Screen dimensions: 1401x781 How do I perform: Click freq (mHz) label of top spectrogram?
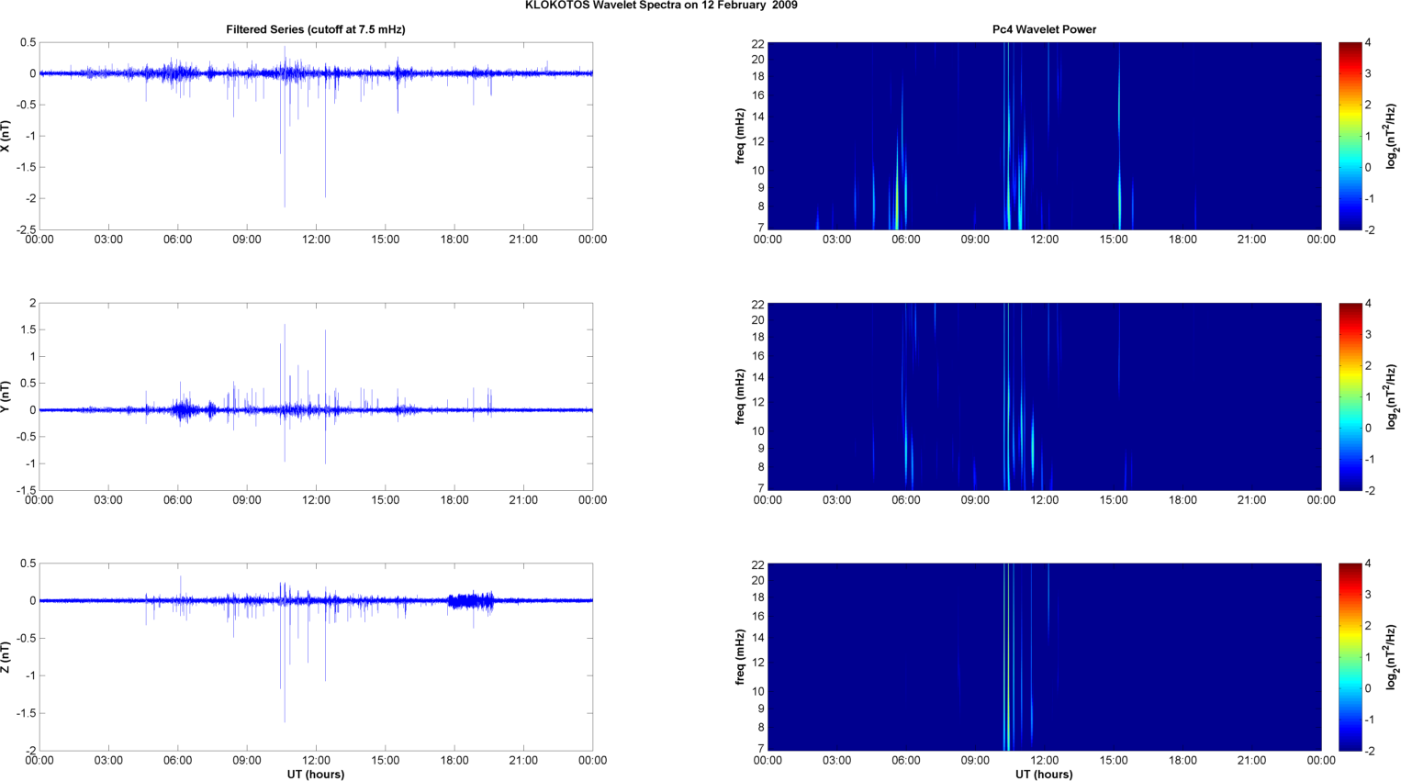coord(740,136)
